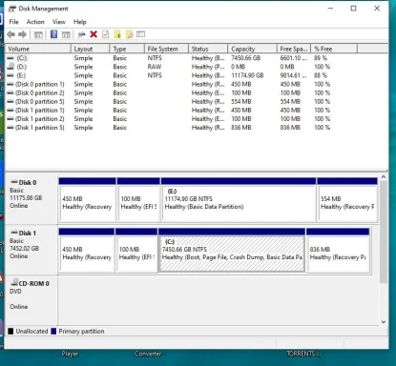Click the Properties checkmark page icon

point(105,34)
